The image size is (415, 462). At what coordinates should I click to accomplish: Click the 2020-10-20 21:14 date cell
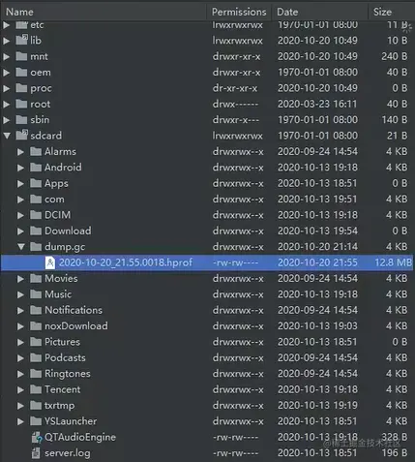pyautogui.click(x=317, y=247)
